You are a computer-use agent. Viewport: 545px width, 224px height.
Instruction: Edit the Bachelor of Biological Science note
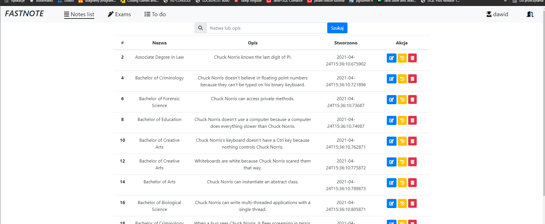(391, 204)
